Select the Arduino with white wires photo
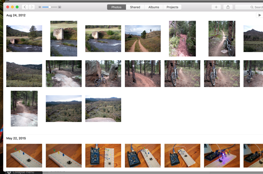263x174 pixels. pyautogui.click(x=182, y=156)
